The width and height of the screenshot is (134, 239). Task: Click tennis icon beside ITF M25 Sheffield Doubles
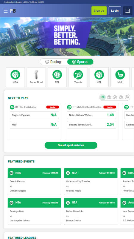69,107
